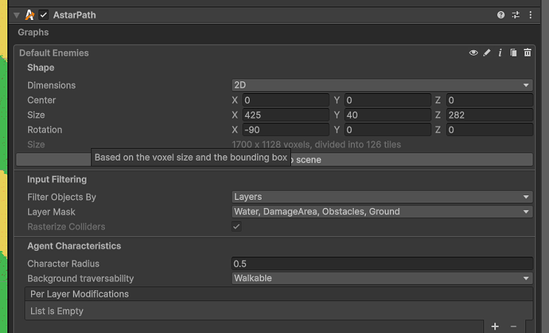Screen dimensions: 549x333
Task: Open AstarPath component three-dot menu
Action: coord(530,15)
